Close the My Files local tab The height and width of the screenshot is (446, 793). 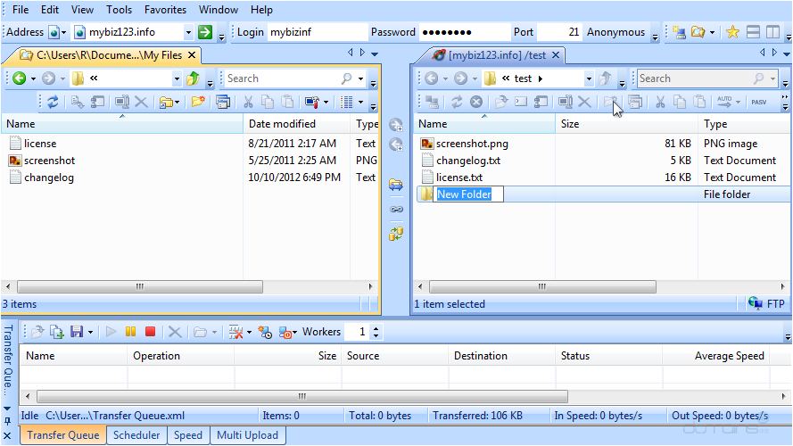(192, 54)
